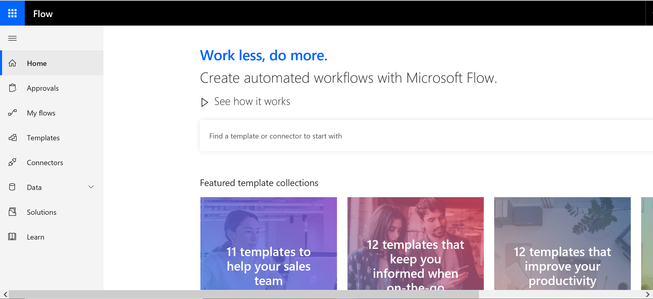Open the sales team templates collection
This screenshot has height=299, width=653.
coord(268,243)
